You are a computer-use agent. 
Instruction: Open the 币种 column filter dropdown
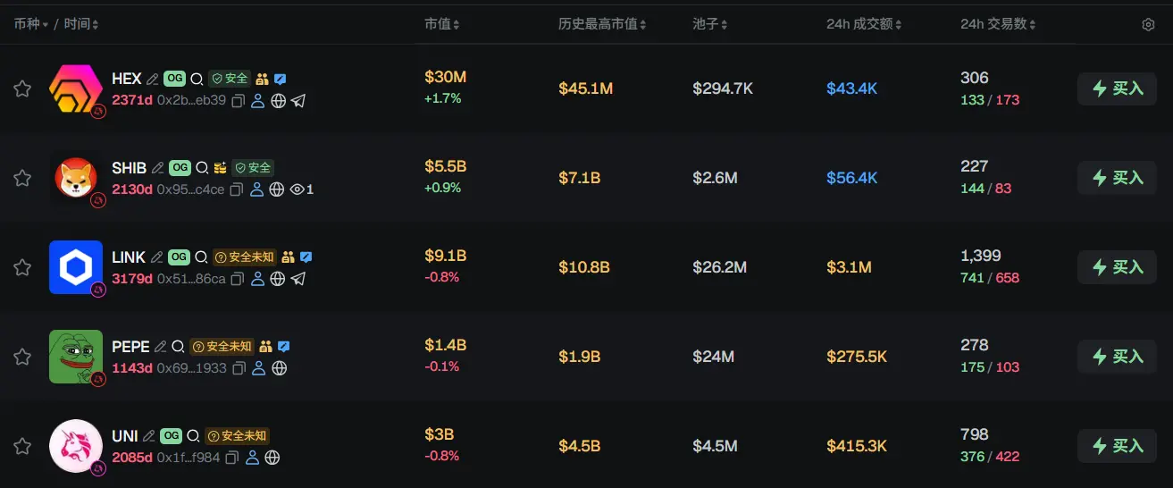point(29,24)
